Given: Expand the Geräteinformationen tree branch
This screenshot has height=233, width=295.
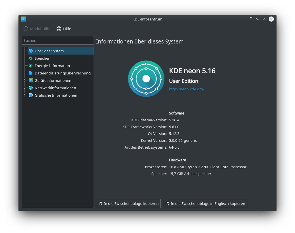Looking at the screenshot, I should (25, 80).
